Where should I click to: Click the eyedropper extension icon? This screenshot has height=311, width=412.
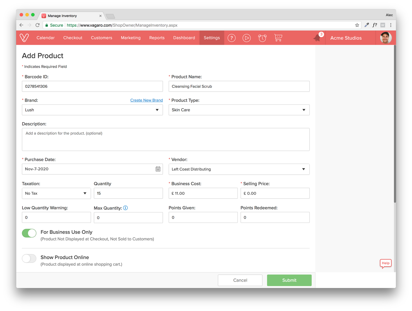[x=367, y=25]
